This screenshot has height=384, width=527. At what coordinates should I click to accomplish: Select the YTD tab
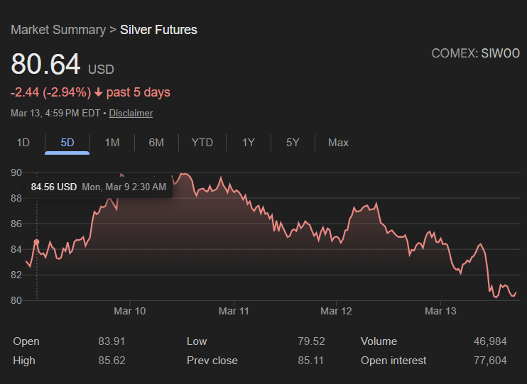(x=202, y=143)
